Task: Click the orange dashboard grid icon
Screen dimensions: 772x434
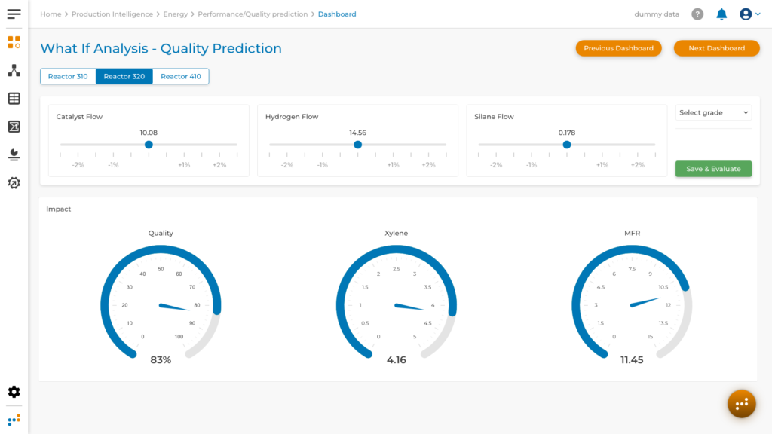Action: pyautogui.click(x=14, y=42)
